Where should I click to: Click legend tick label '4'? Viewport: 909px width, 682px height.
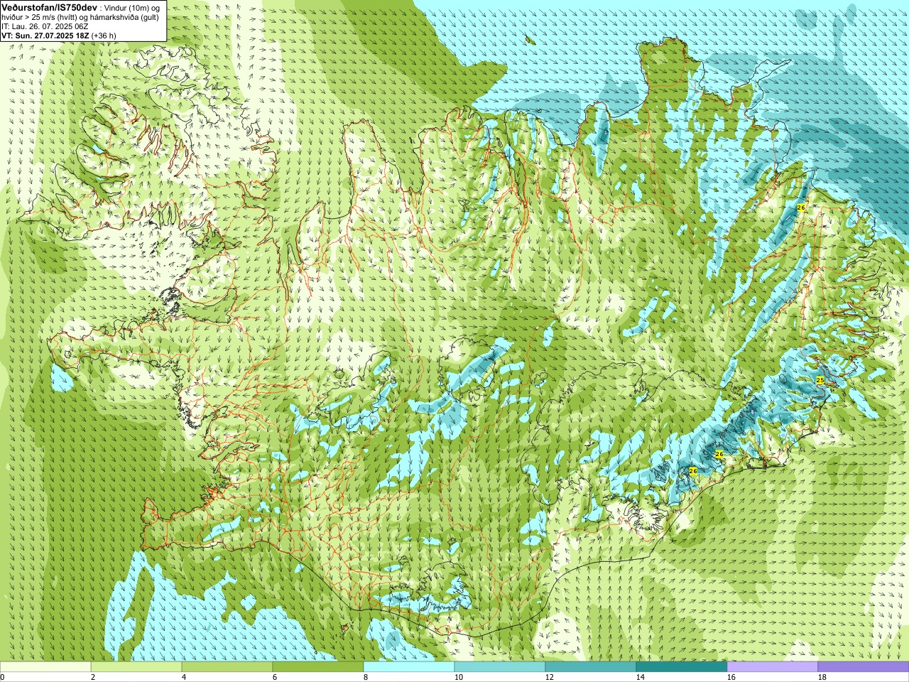(184, 677)
